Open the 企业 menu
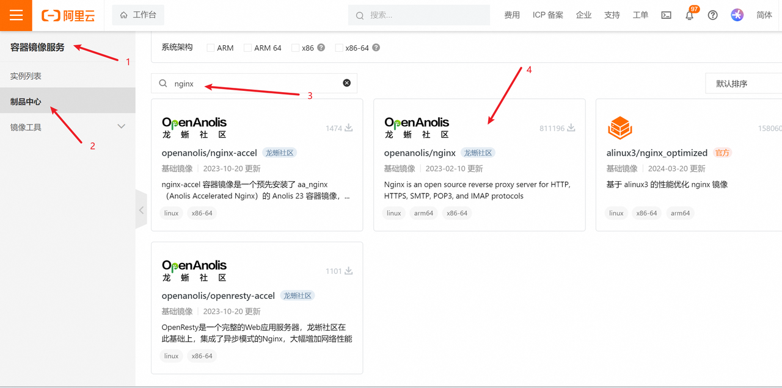This screenshot has height=388, width=782. pos(583,15)
